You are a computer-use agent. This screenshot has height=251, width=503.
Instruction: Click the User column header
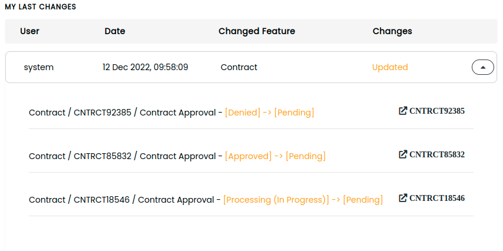(29, 31)
